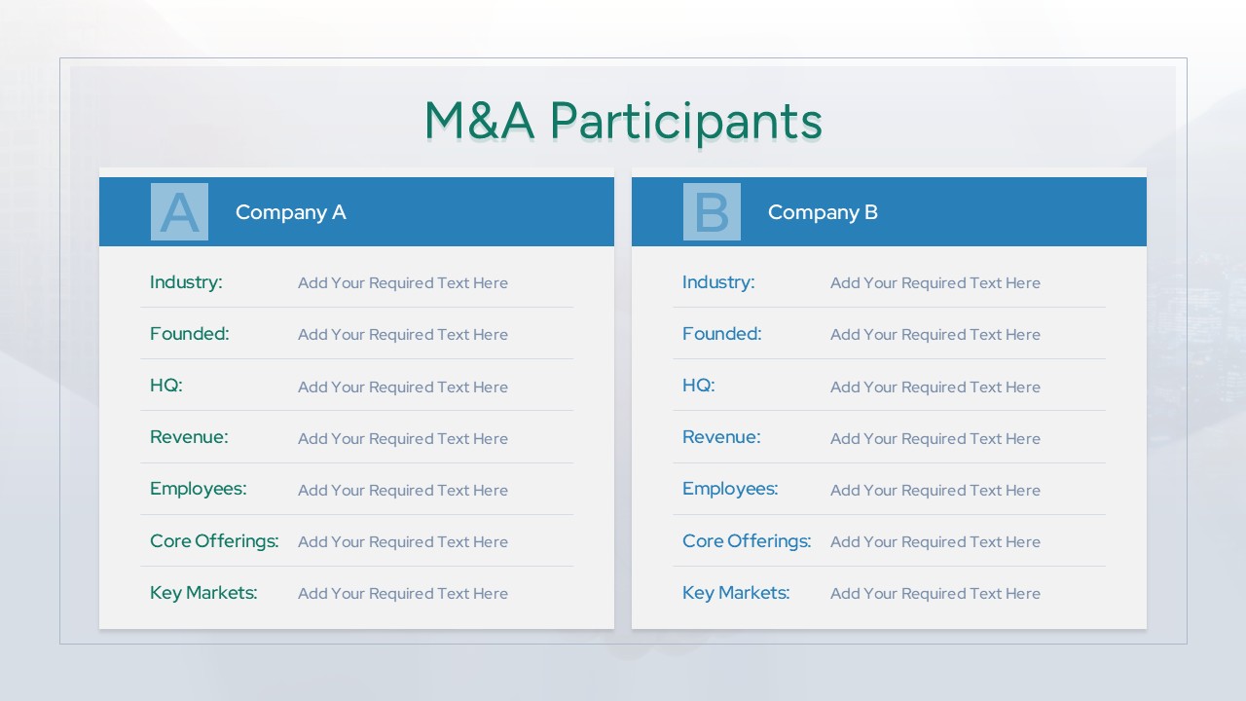Select the Company A header text
The height and width of the screenshot is (701, 1246).
click(290, 212)
